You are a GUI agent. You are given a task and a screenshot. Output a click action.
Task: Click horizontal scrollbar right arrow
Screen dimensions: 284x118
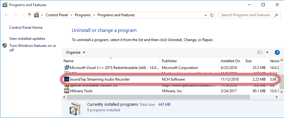pyautogui.click(x=277, y=97)
